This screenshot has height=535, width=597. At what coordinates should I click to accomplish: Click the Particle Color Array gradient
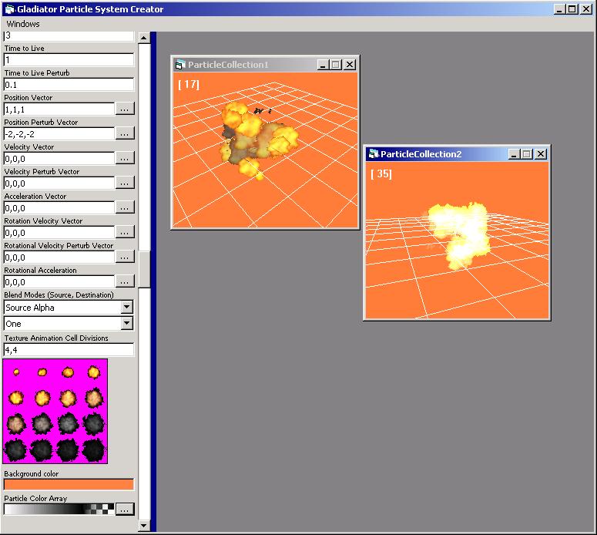pos(59,509)
